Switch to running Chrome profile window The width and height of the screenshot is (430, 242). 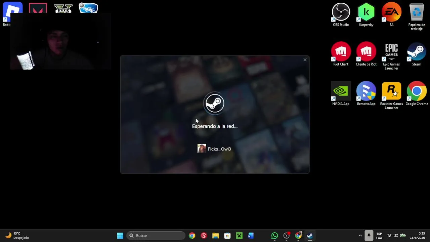coord(298,236)
